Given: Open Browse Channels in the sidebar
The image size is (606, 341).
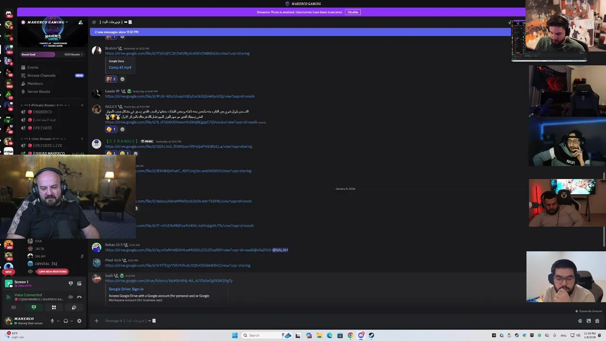Looking at the screenshot, I should click(41, 75).
